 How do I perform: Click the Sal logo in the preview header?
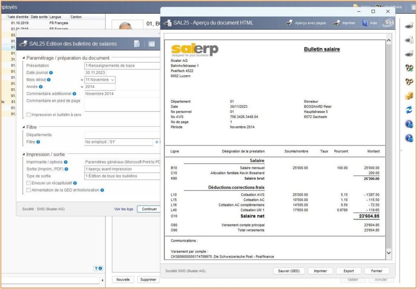(388, 22)
